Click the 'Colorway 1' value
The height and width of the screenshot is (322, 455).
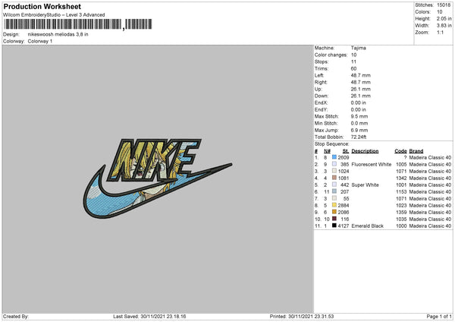[40, 41]
